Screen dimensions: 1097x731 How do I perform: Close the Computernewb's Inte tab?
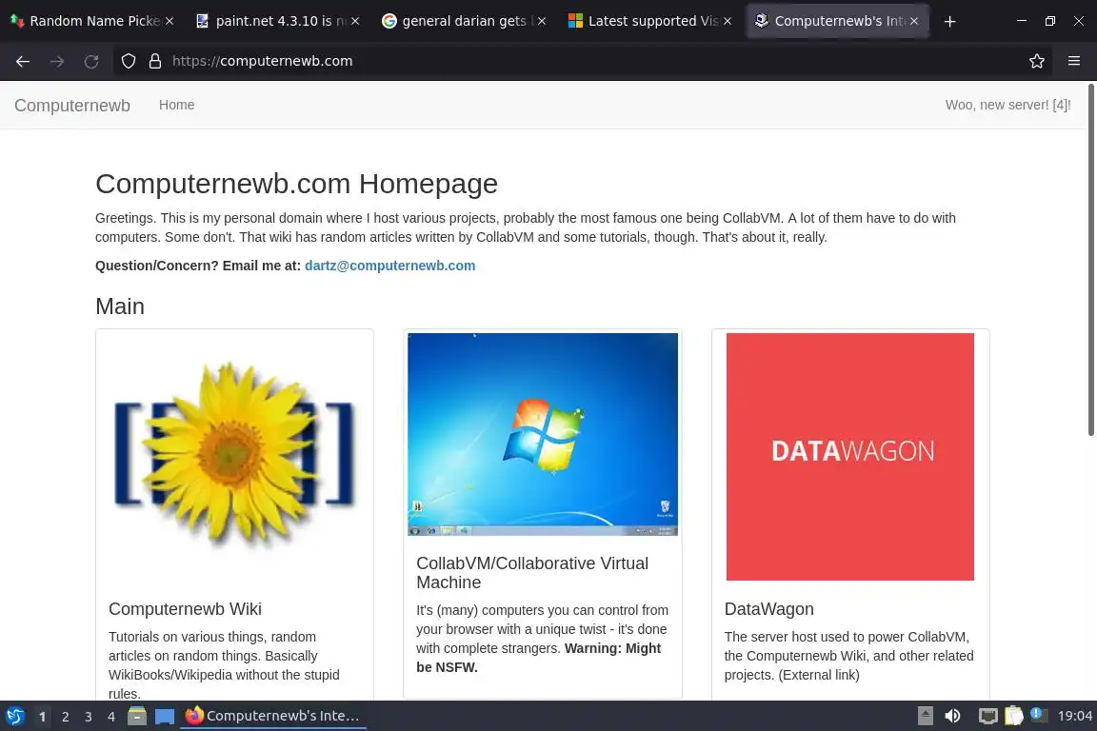(x=914, y=22)
